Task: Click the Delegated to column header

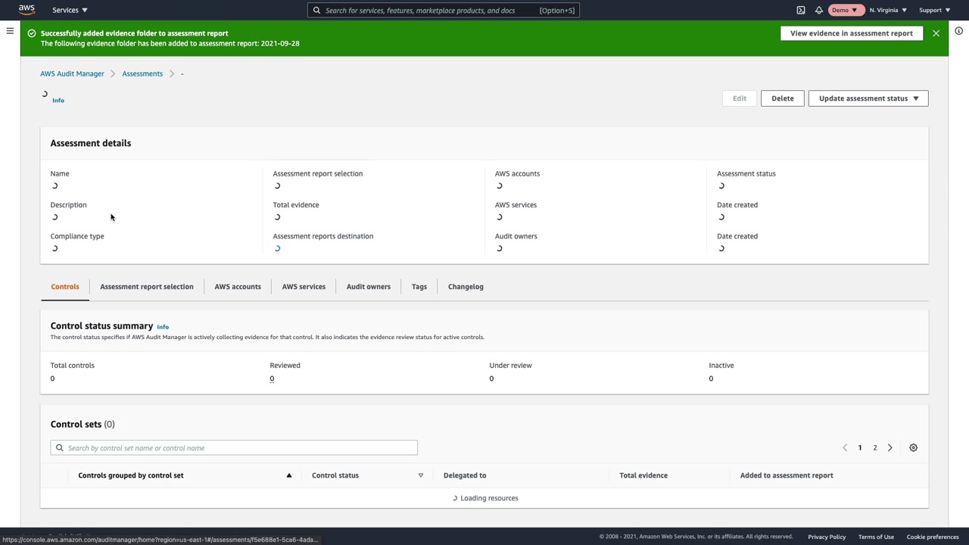Action: (465, 475)
